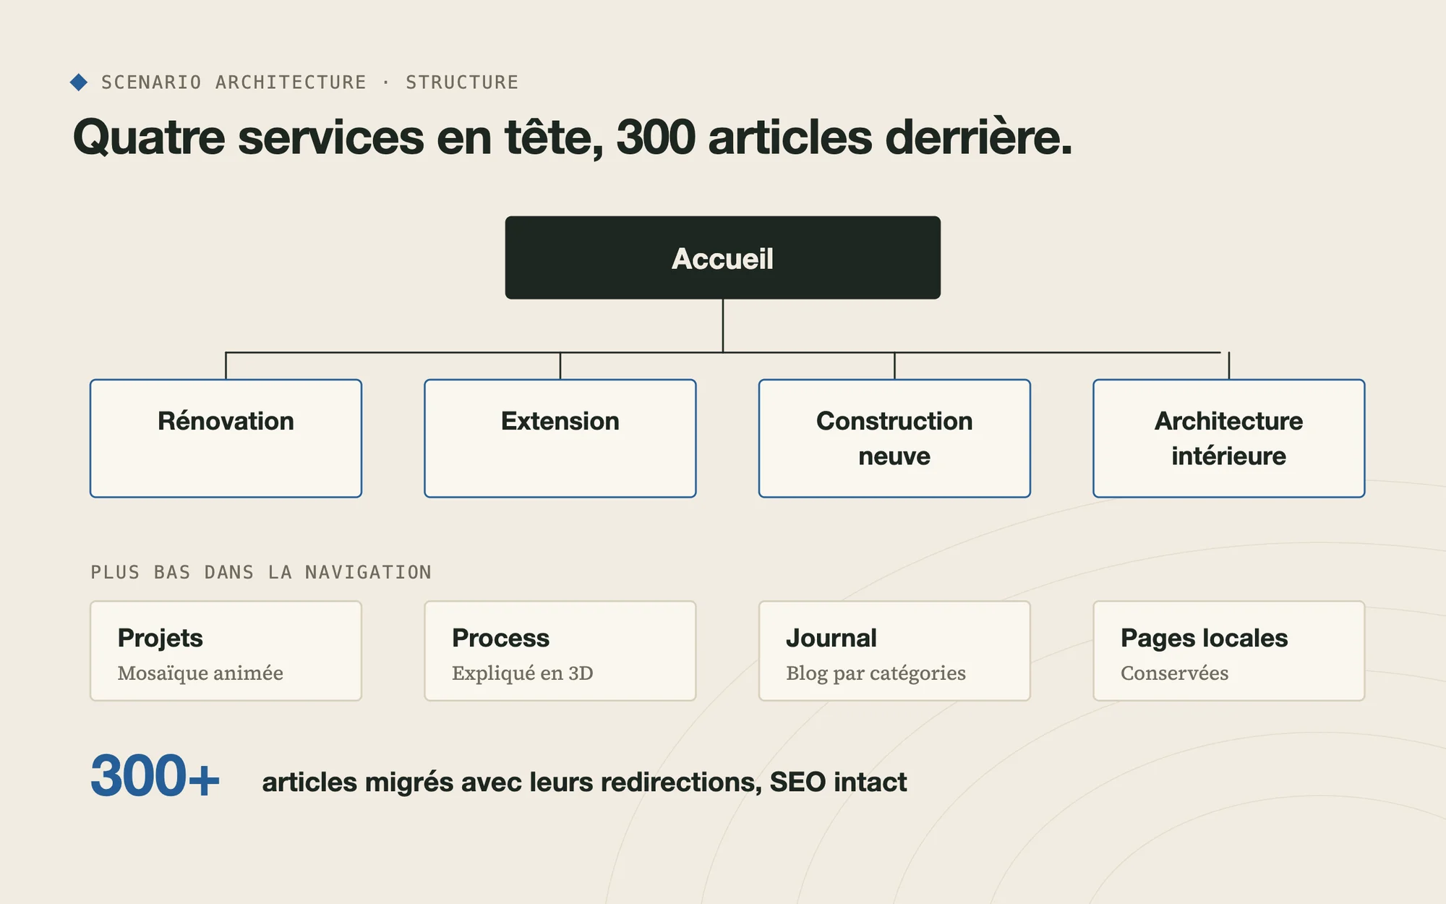1446x904 pixels.
Task: Open the Rénovation service box
Action: point(226,438)
